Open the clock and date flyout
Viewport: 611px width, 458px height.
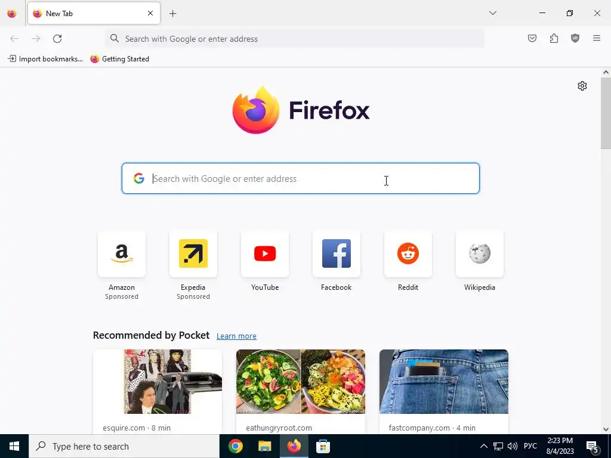[x=560, y=446]
